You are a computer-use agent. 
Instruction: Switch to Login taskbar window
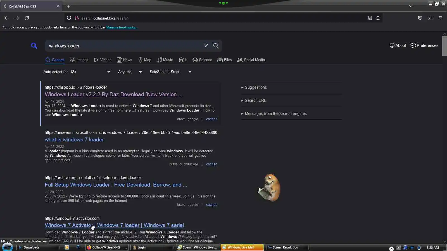tap(152, 247)
